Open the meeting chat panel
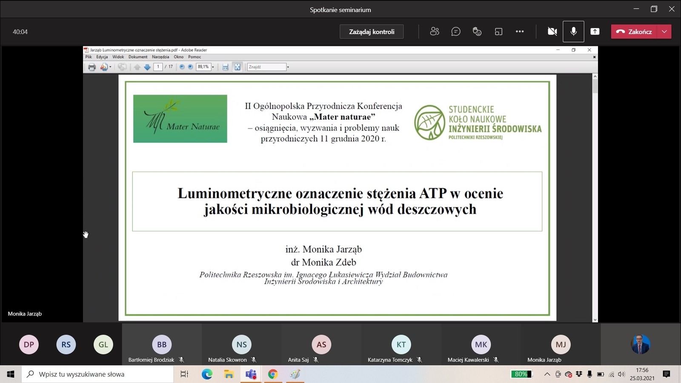 point(455,31)
